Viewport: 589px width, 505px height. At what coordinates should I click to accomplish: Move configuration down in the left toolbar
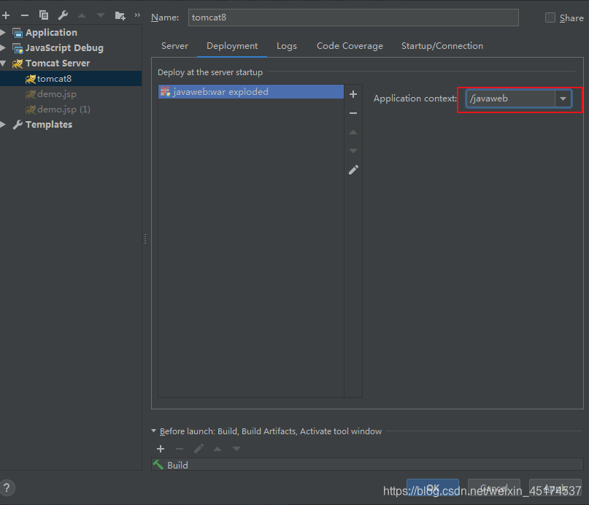pos(100,15)
